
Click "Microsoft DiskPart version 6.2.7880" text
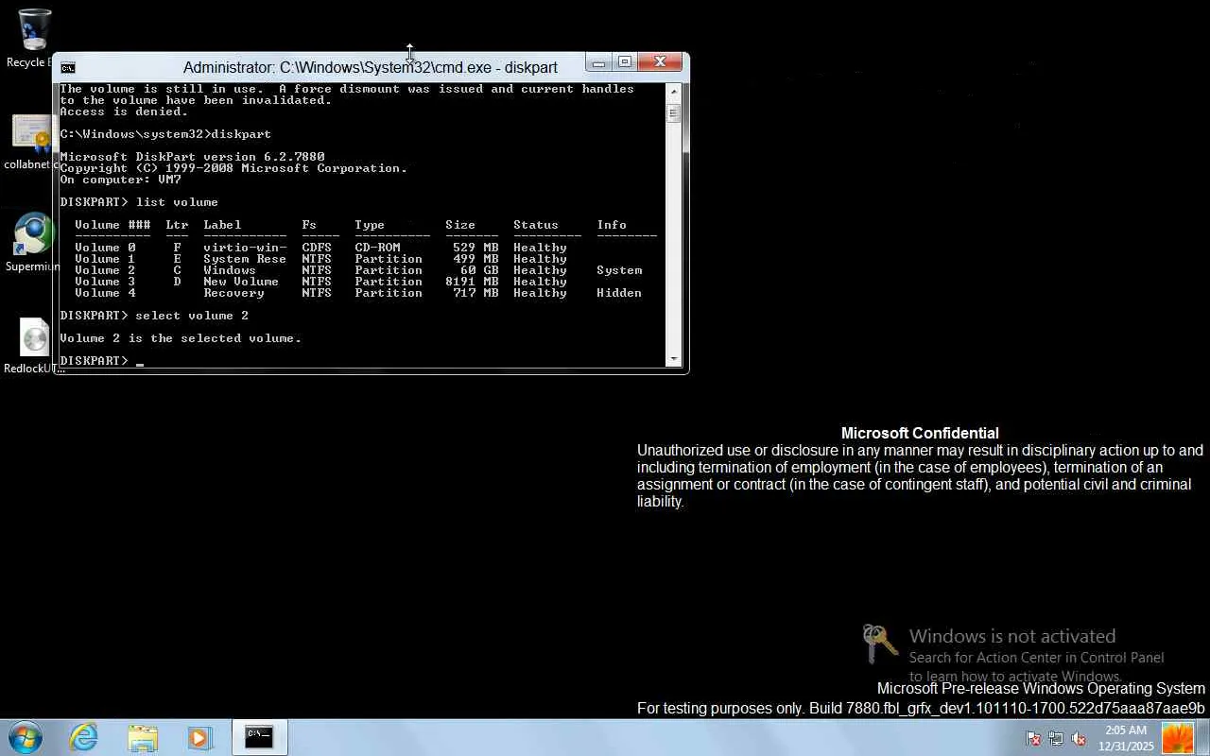pyautogui.click(x=192, y=157)
